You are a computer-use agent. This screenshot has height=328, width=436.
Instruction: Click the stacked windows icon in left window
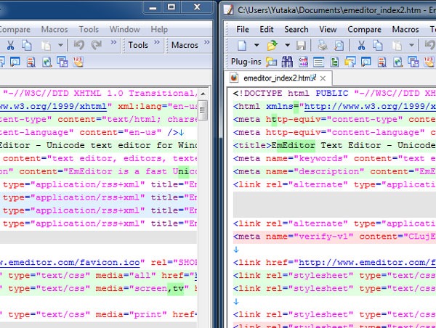click(62, 62)
